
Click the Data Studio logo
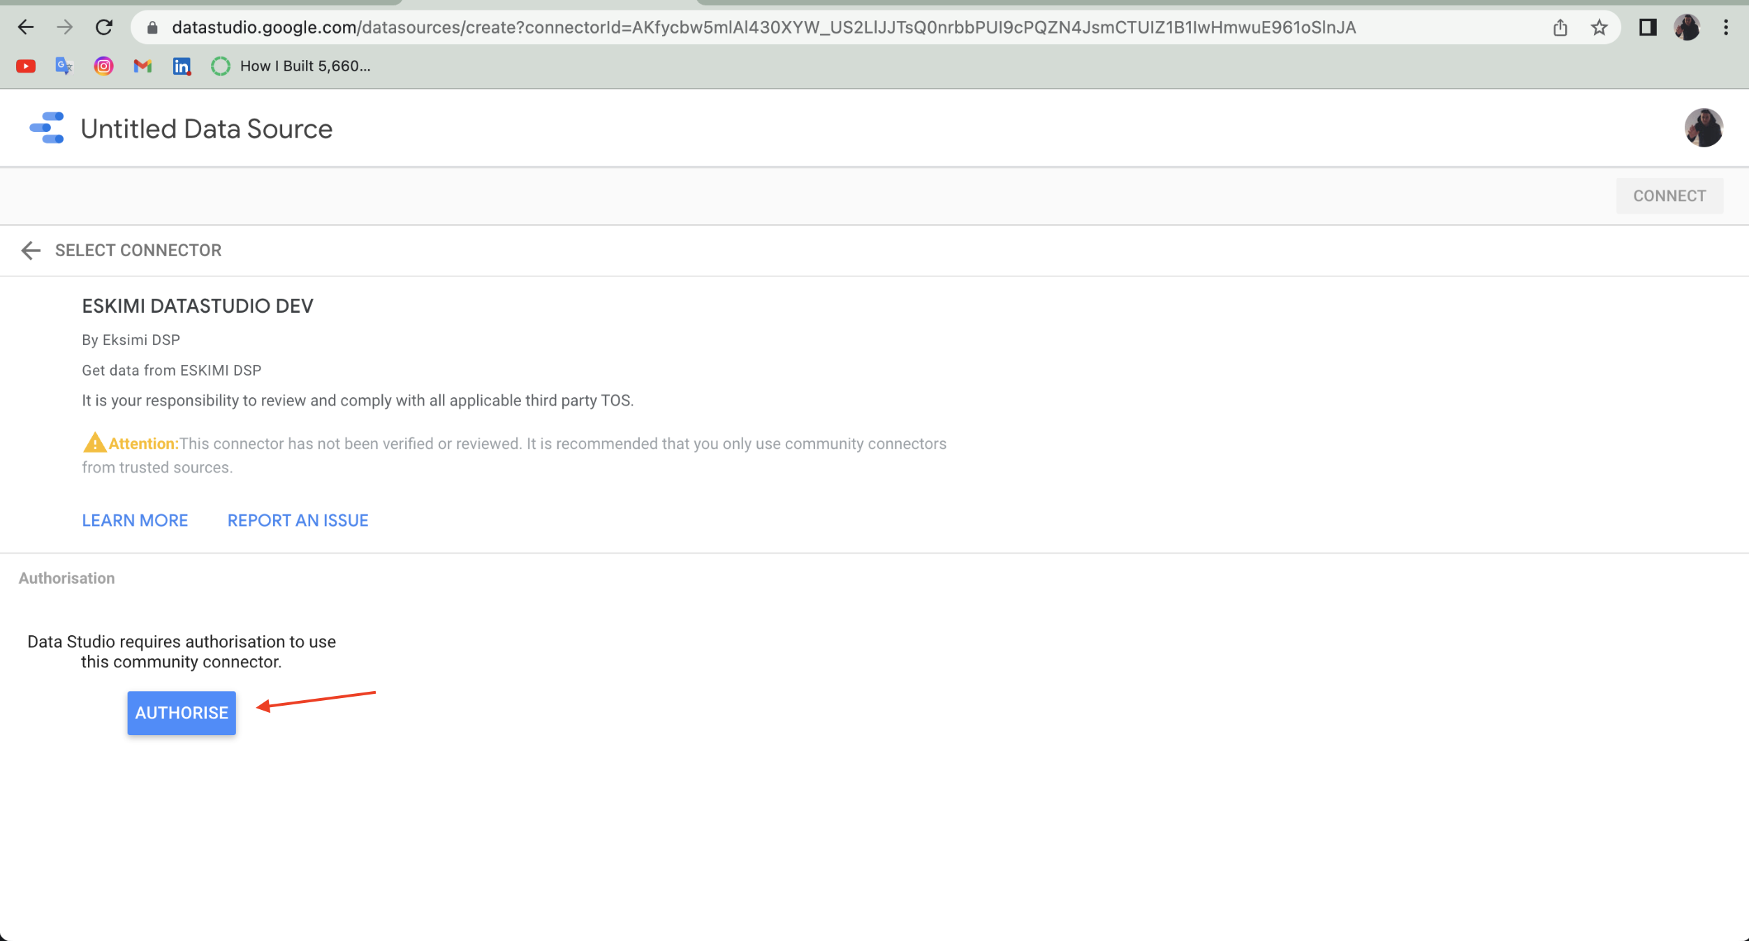pos(47,128)
